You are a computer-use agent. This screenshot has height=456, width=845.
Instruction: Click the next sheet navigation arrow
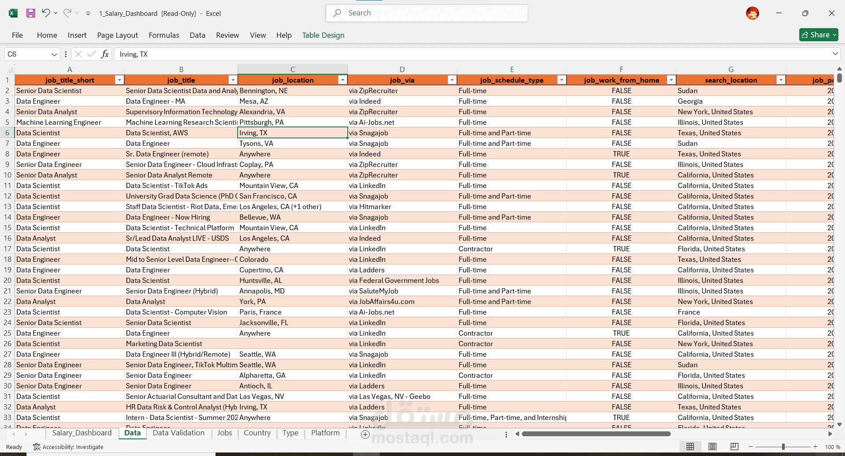[x=26, y=434]
